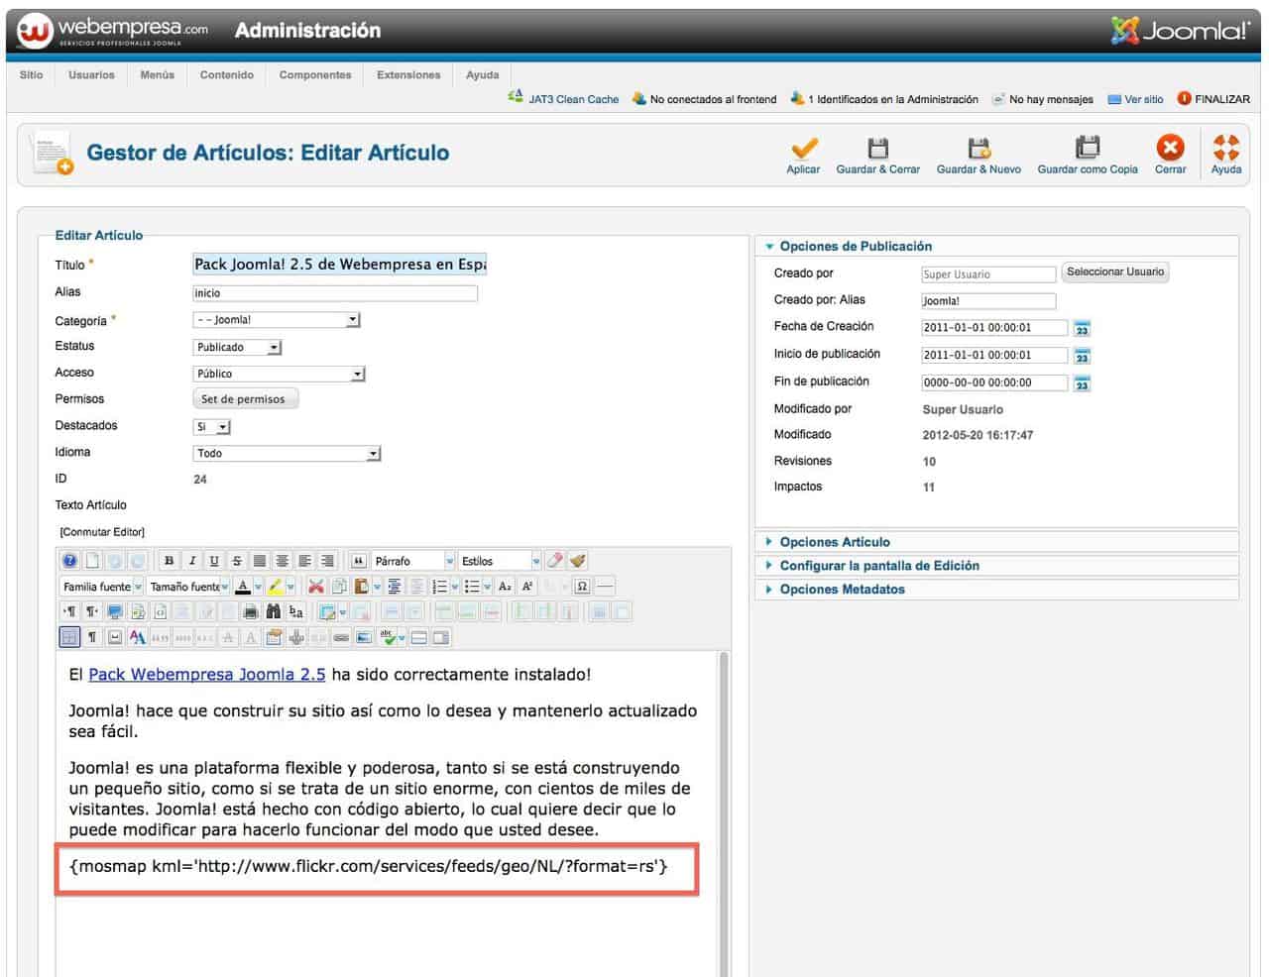Viewport: 1269px width, 977px height.
Task: Toggle strikethrough formatting in editor
Action: click(237, 561)
